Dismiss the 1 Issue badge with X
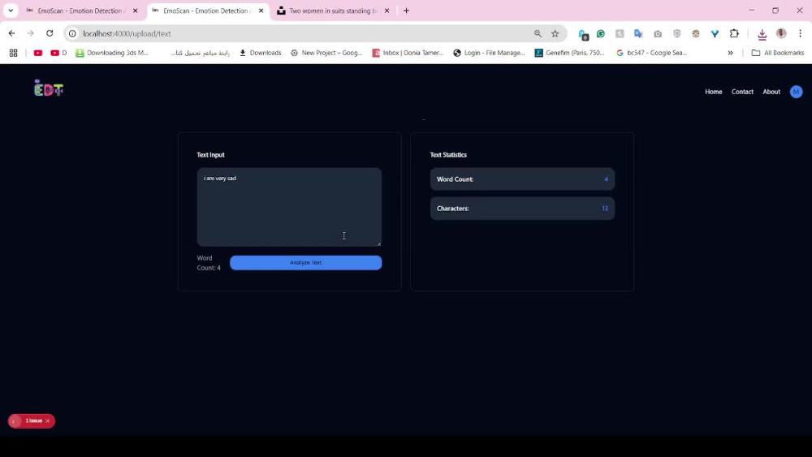This screenshot has width=812, height=457. point(48,420)
